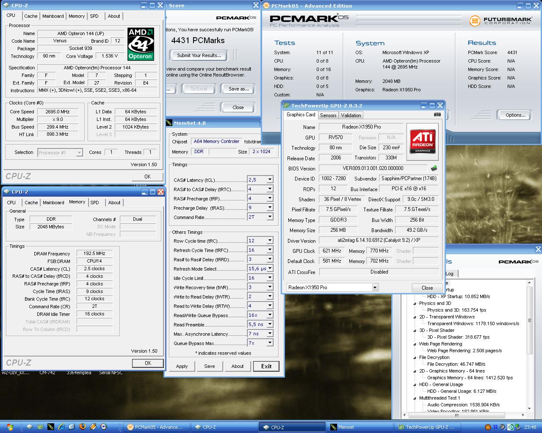Open the Windows Start button
The width and height of the screenshot is (542, 433).
pos(10,427)
